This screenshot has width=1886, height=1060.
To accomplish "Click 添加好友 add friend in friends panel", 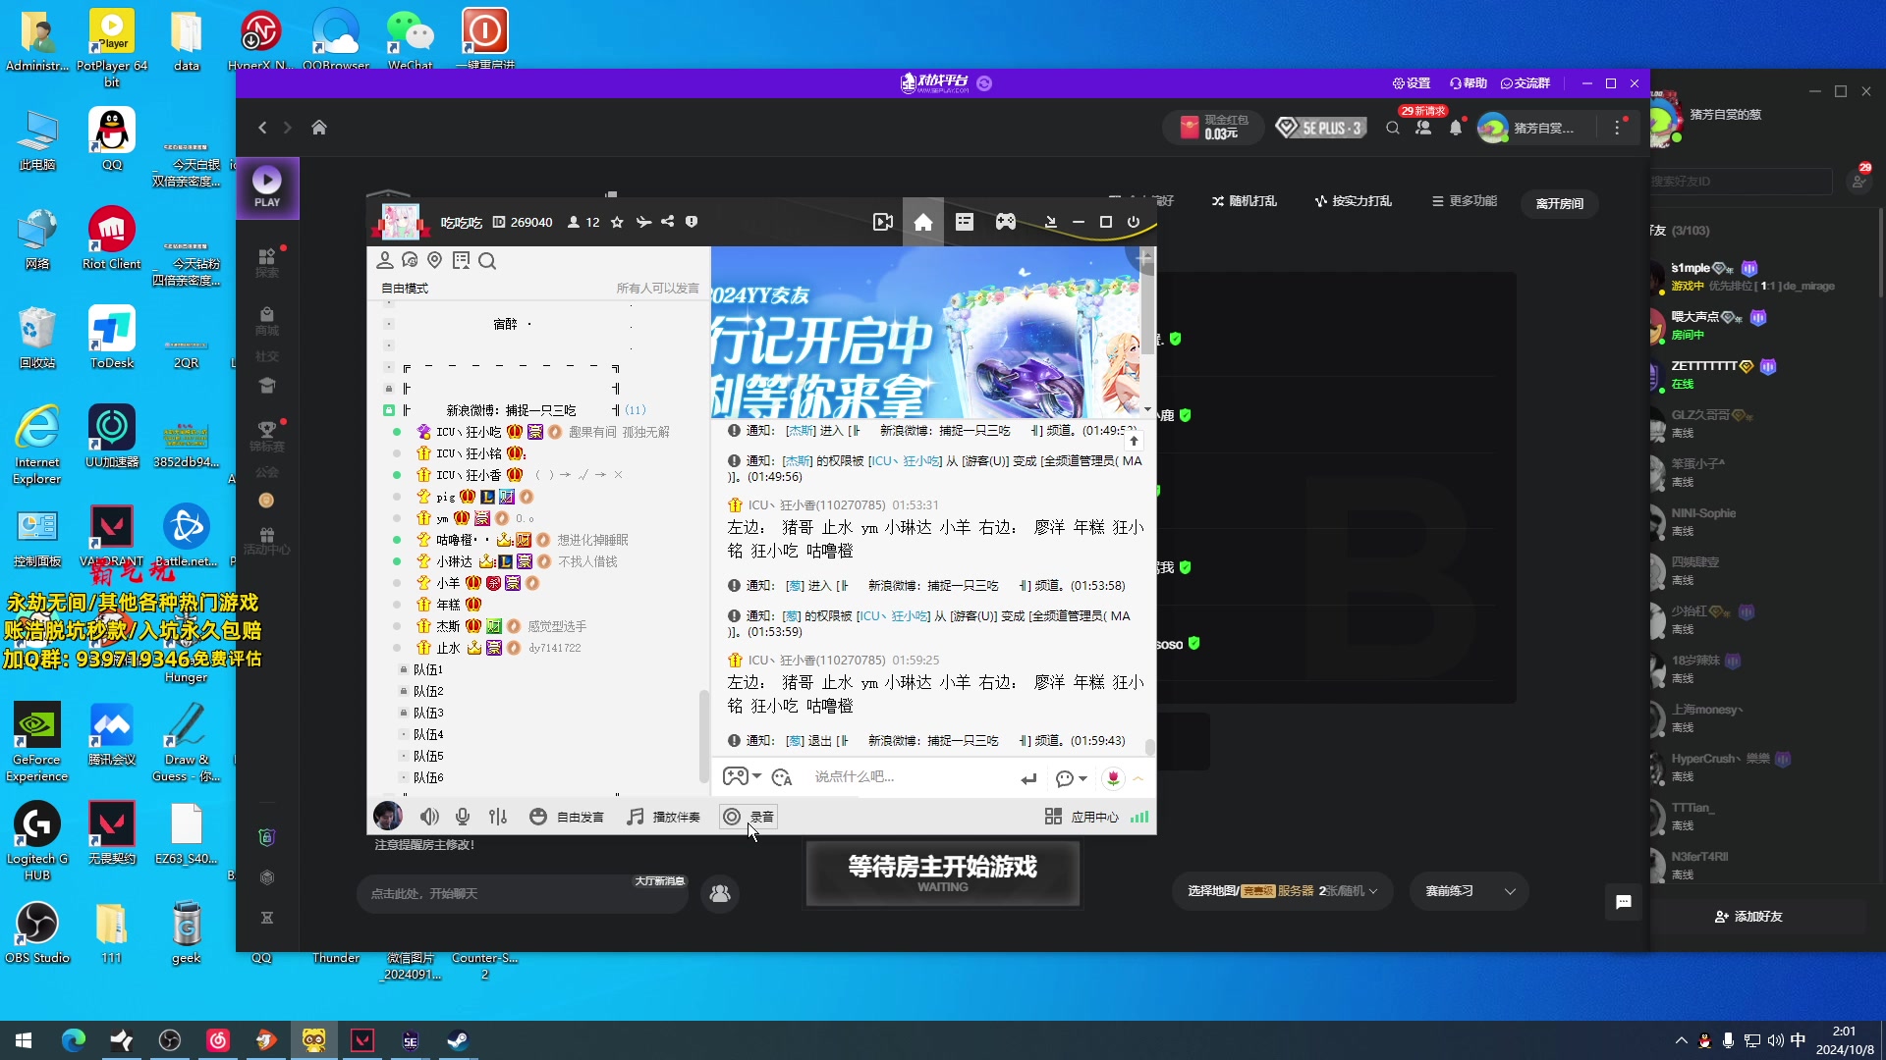I will coord(1748,917).
